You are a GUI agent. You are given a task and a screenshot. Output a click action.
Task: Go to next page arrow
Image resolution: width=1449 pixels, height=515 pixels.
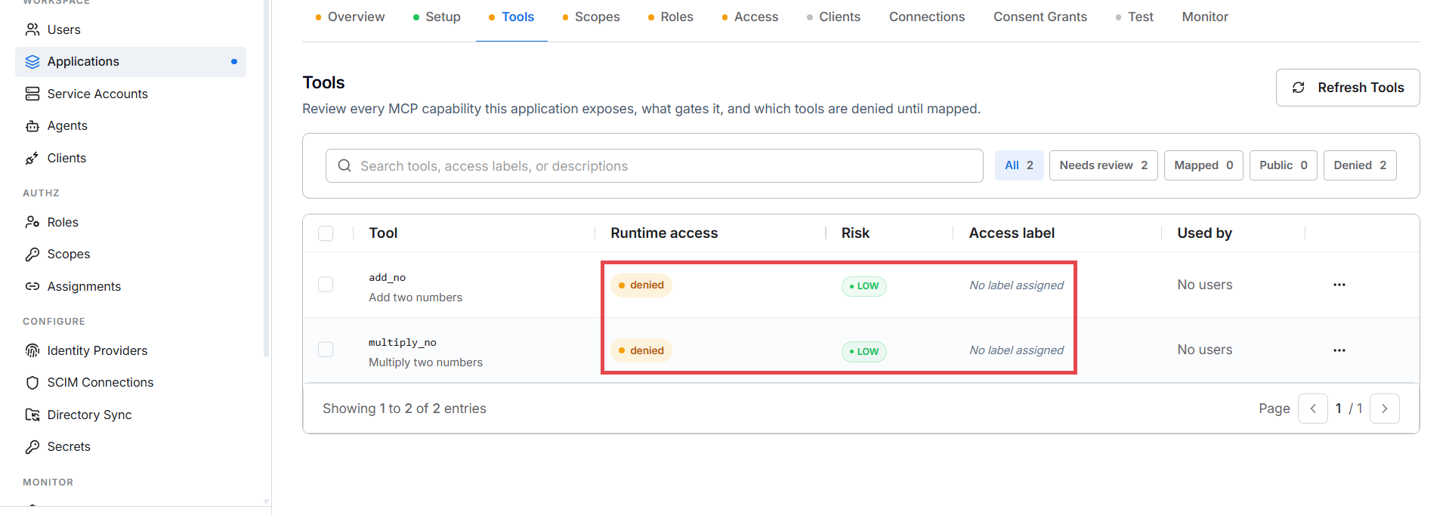pos(1385,409)
